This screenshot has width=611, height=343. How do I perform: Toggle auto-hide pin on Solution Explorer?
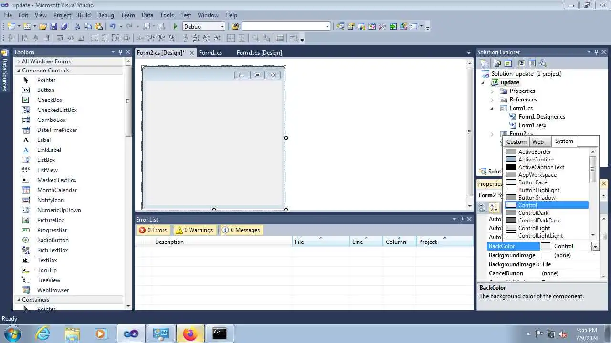[596, 52]
